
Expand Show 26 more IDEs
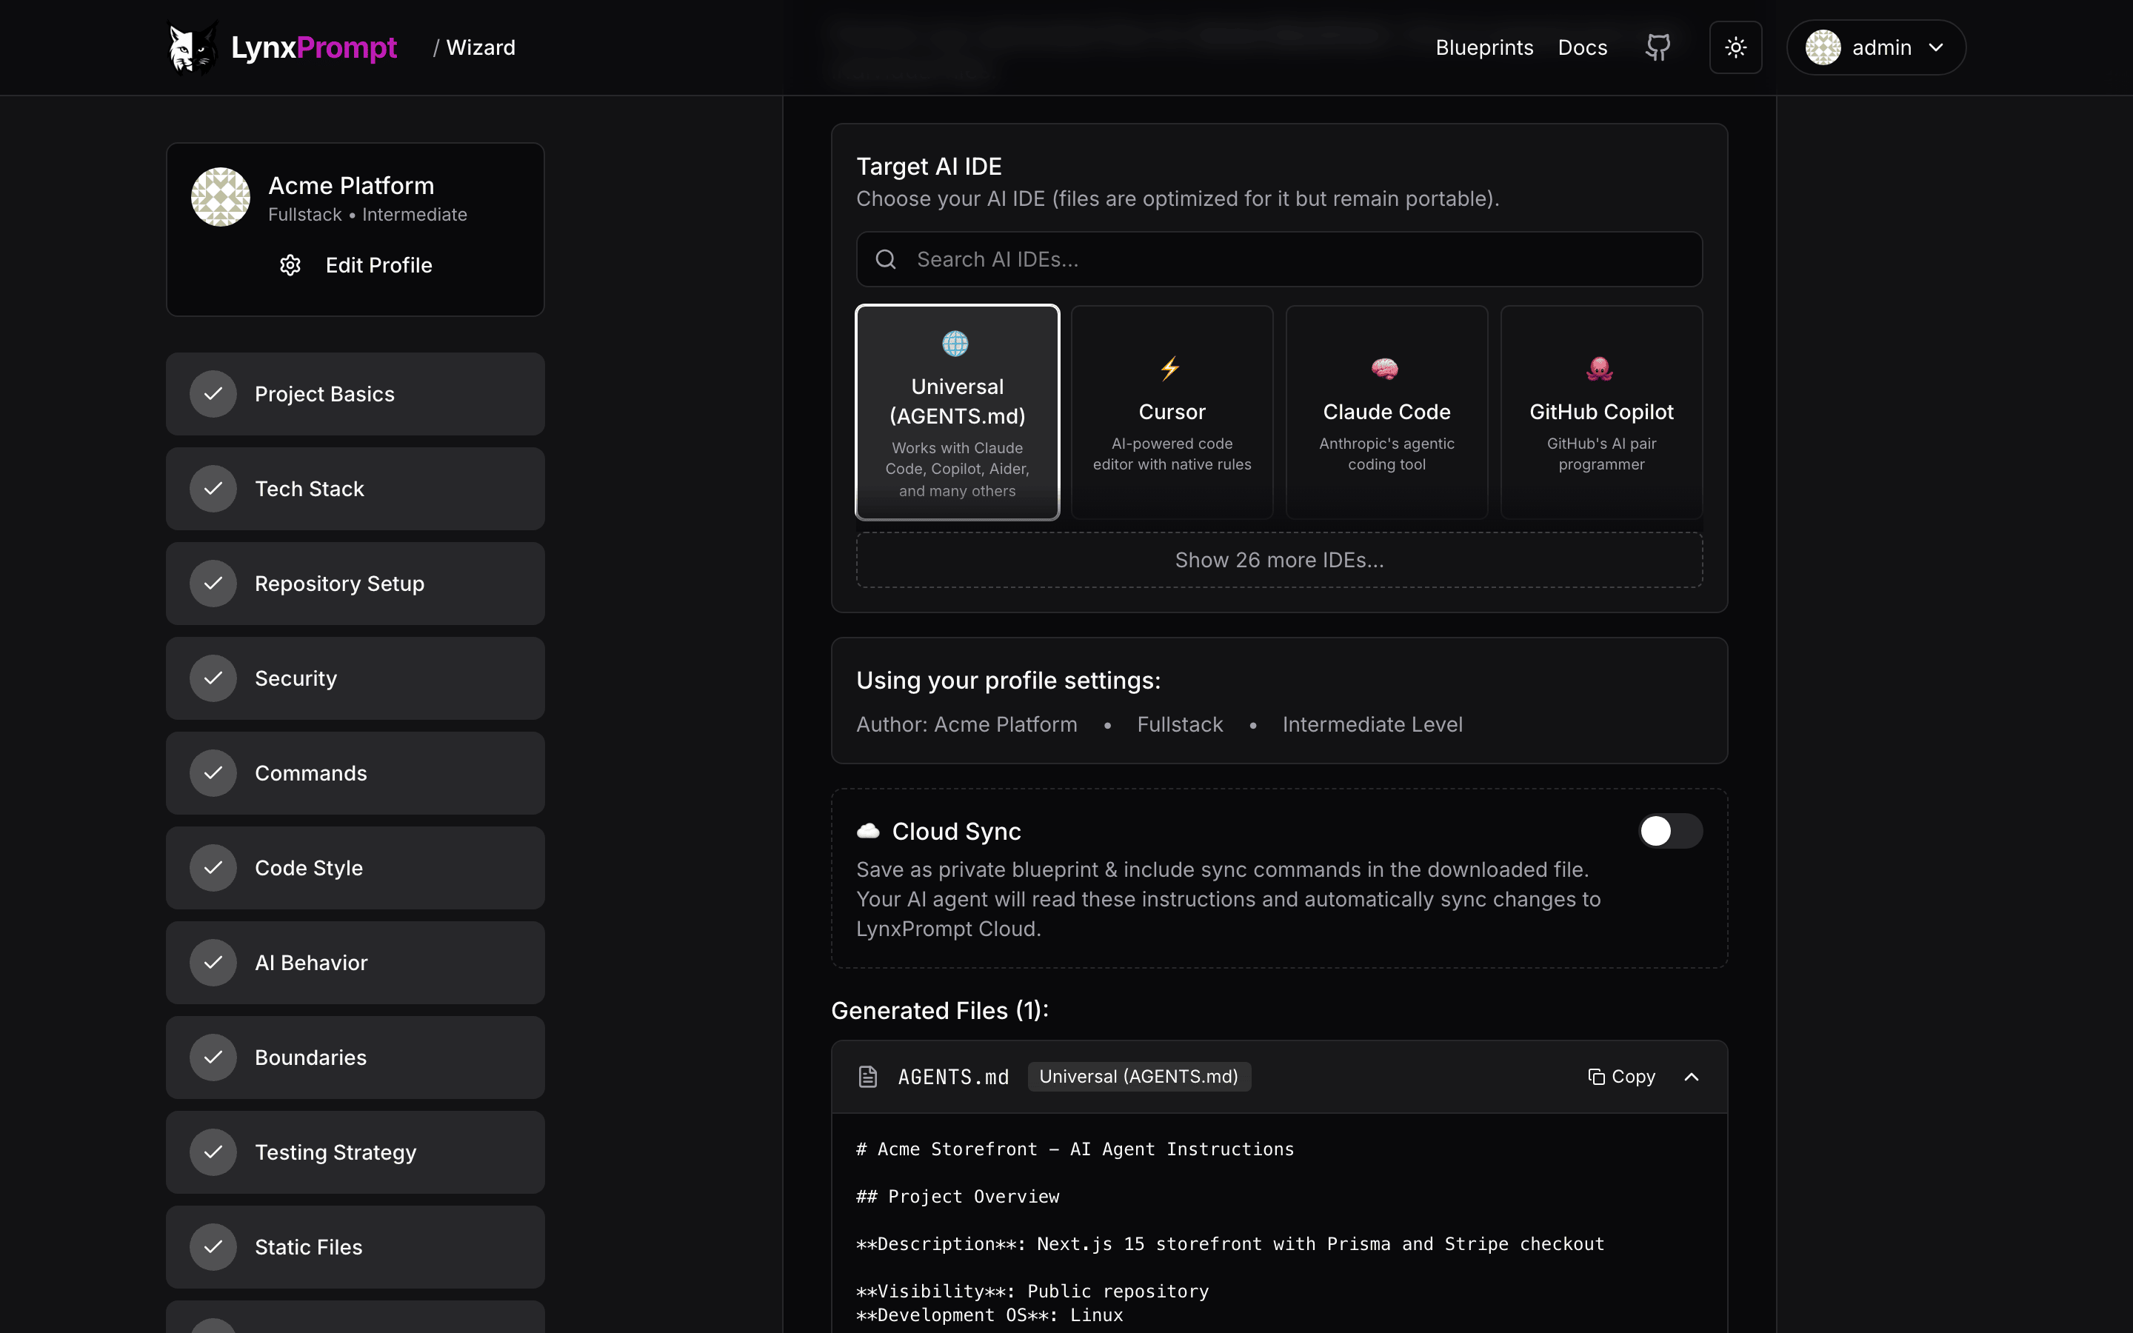click(x=1279, y=560)
